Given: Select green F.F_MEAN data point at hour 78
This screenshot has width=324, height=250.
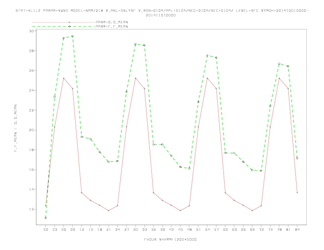Looking at the screenshot, I should coord(279,64).
